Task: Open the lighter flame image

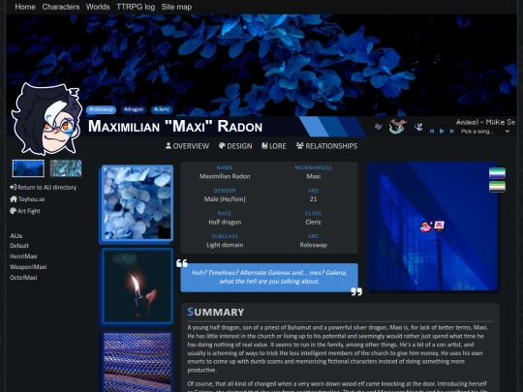Action: coord(138,286)
